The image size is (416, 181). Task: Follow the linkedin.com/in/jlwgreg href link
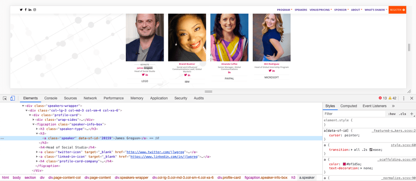[164, 157]
